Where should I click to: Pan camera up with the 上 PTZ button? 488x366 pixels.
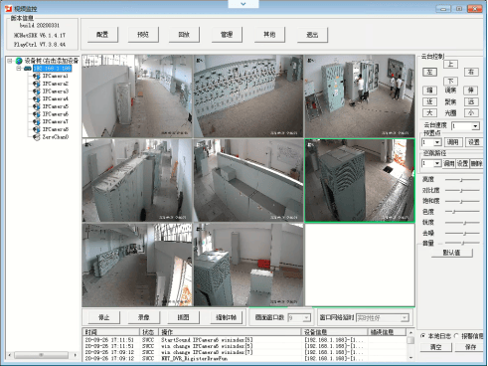coord(450,65)
